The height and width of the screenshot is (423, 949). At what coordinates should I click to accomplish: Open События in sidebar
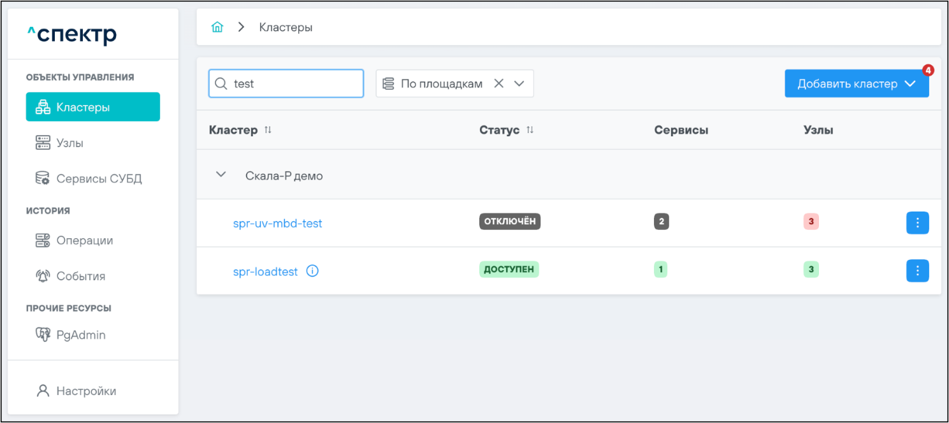coord(80,276)
